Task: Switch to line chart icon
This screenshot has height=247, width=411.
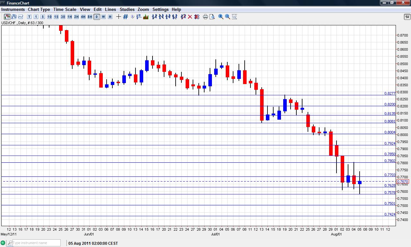Action: point(21,17)
